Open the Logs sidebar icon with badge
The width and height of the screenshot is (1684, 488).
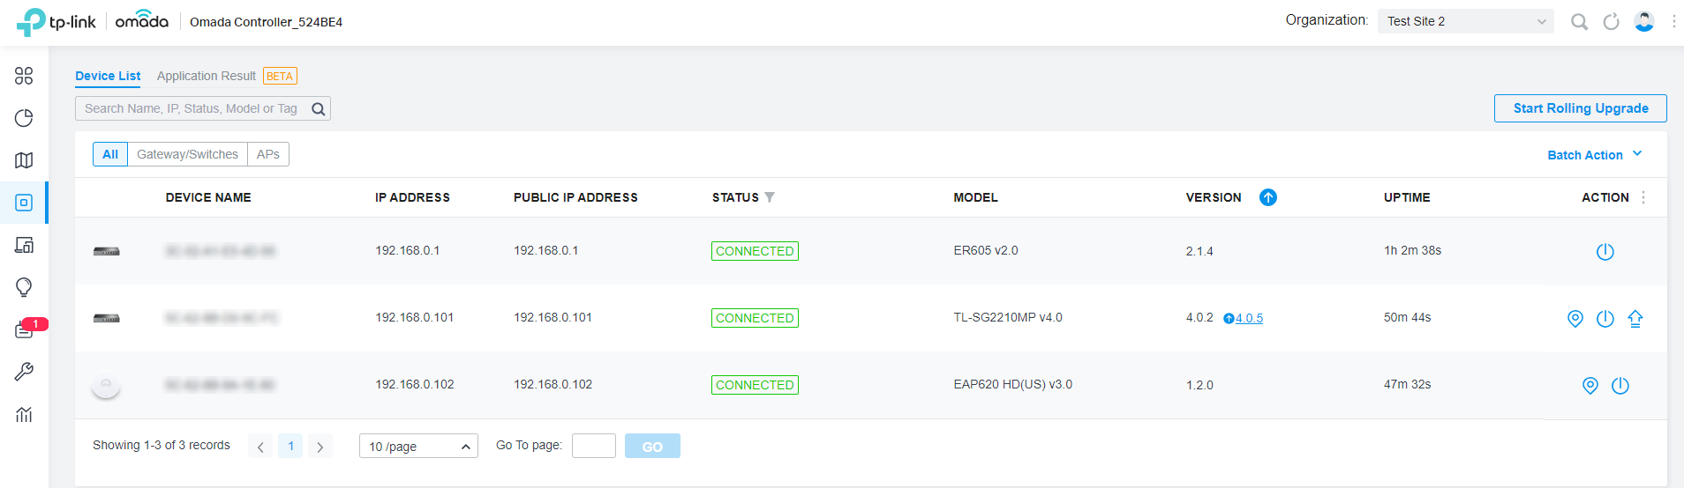tap(24, 329)
